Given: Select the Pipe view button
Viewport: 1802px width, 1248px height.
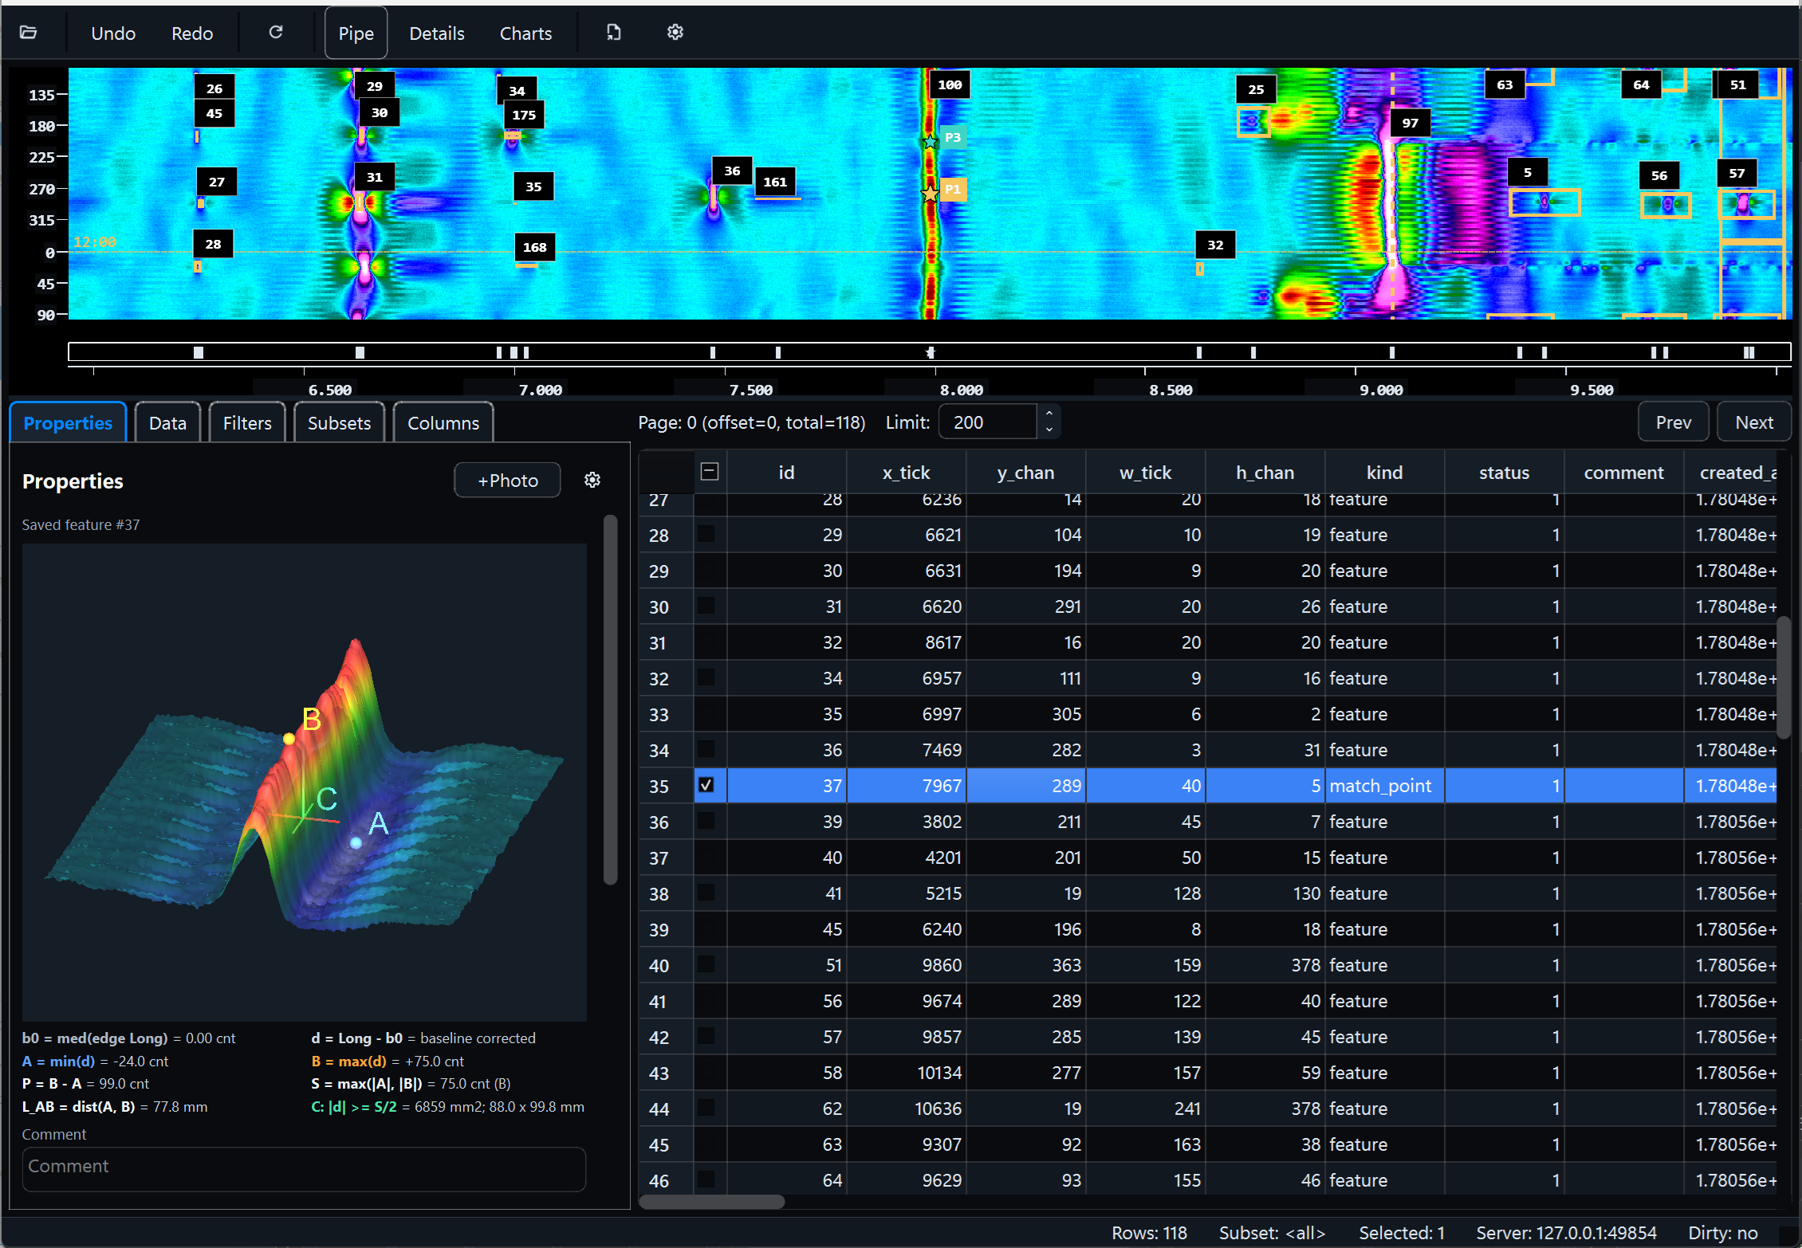Looking at the screenshot, I should coord(356,33).
